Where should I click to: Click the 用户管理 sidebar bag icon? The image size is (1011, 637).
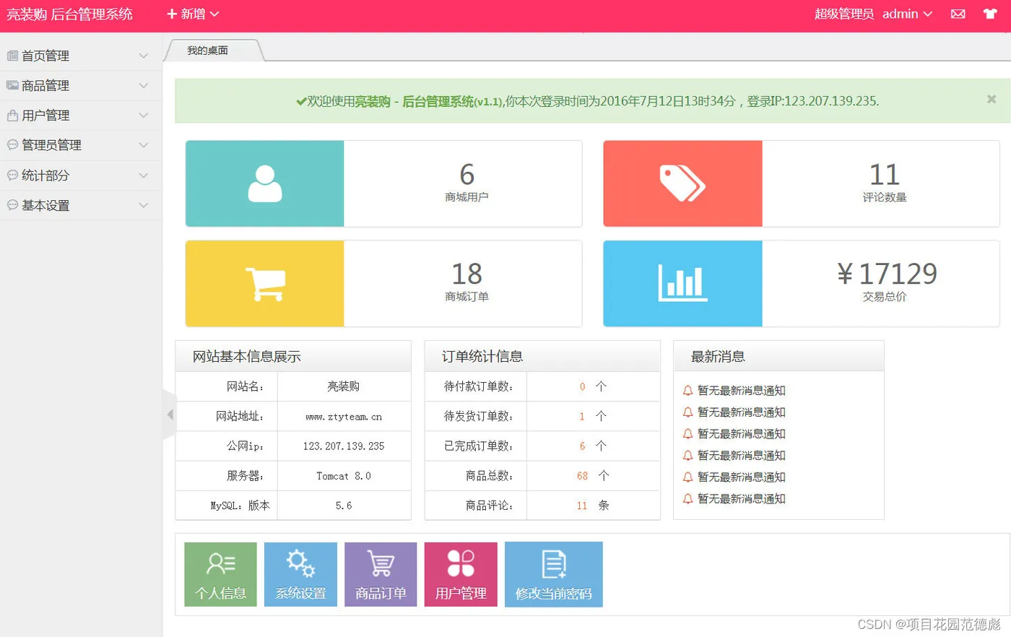click(x=12, y=116)
